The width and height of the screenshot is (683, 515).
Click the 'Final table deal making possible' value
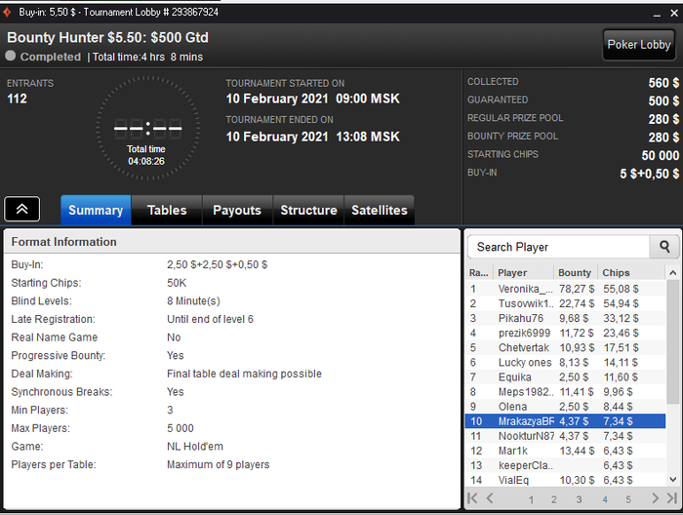point(244,374)
